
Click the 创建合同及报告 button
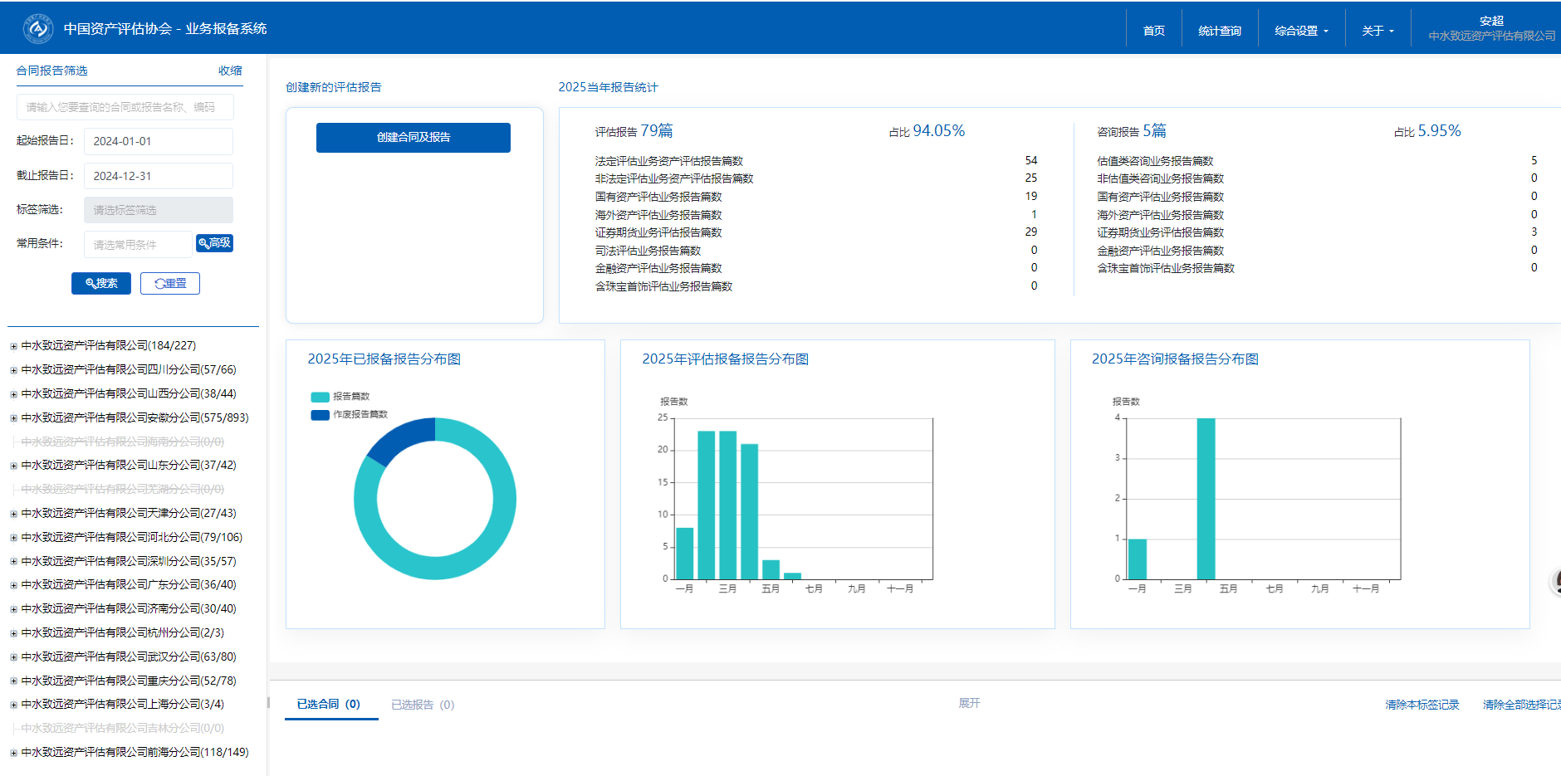413,138
